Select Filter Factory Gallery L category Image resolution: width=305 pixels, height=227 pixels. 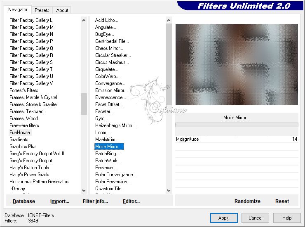click(x=31, y=20)
